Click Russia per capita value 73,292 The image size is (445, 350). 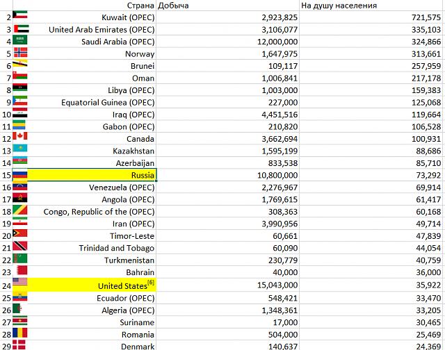(x=371, y=175)
